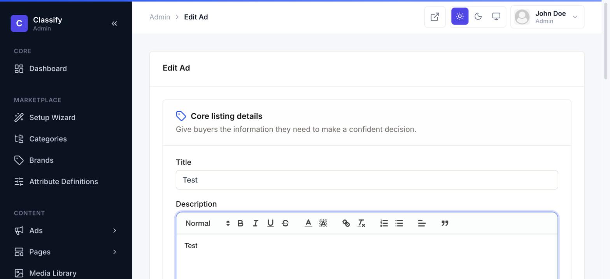Click the Classify logo icon
The width and height of the screenshot is (610, 279).
(19, 23)
